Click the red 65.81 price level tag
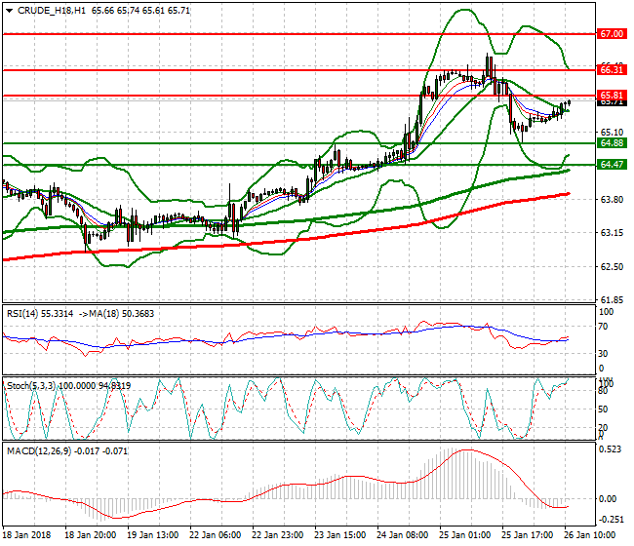 point(613,95)
